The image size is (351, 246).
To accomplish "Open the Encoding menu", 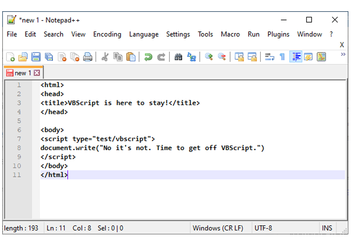I will (107, 34).
